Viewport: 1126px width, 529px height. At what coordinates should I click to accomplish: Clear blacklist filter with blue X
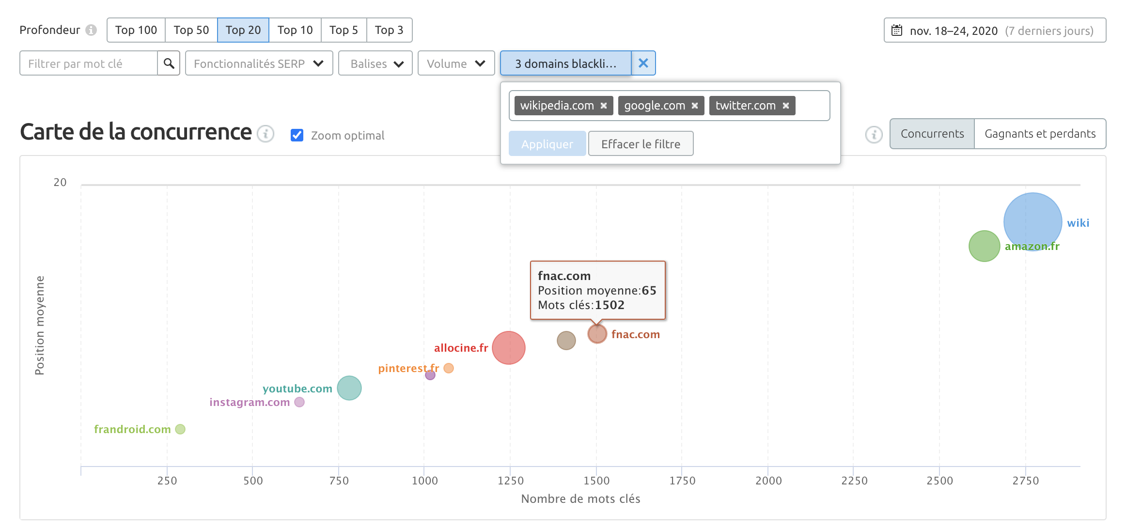643,63
